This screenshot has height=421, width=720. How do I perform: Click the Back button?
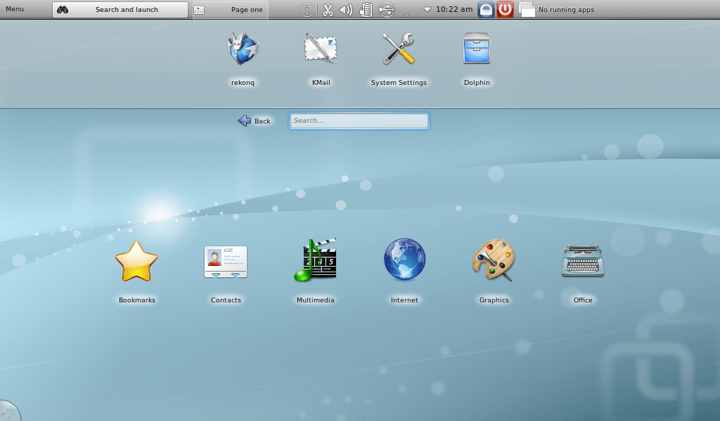pos(254,121)
